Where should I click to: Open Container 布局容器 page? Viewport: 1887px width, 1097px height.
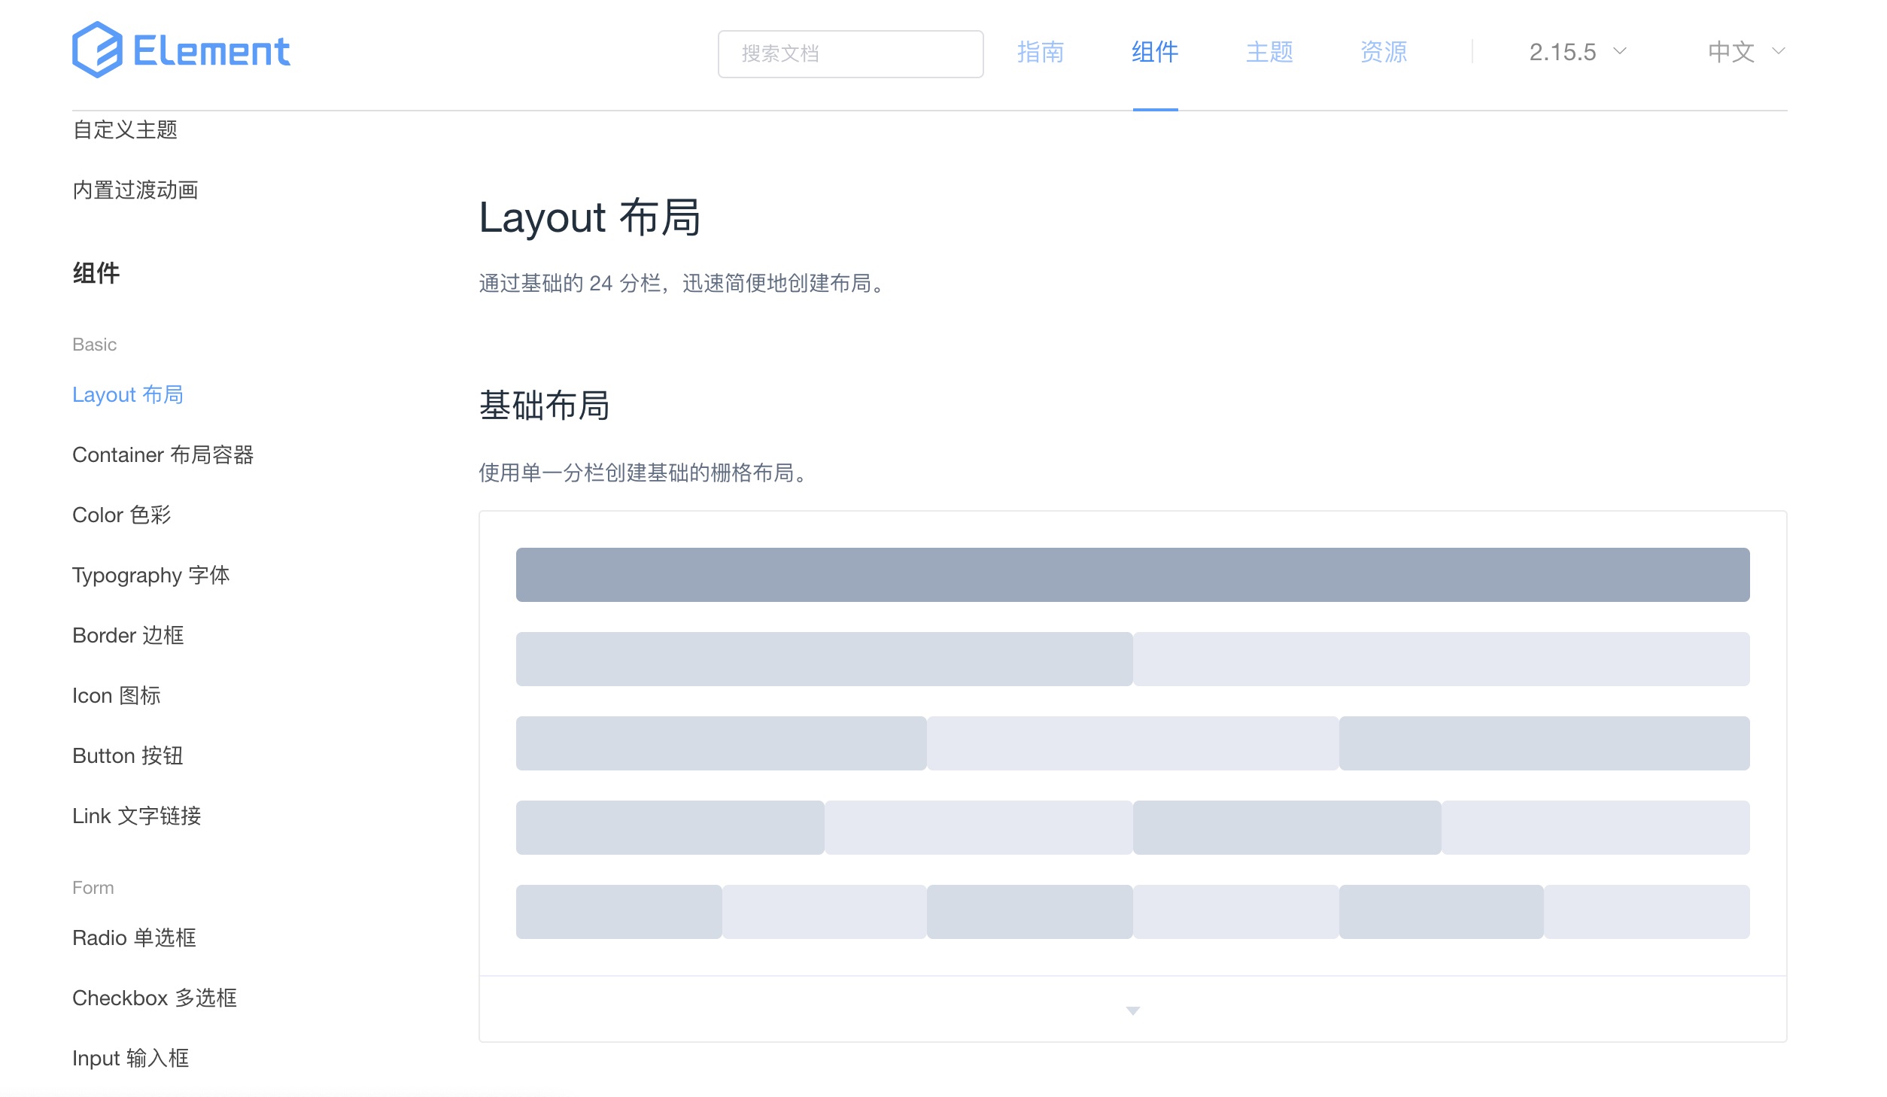(163, 454)
